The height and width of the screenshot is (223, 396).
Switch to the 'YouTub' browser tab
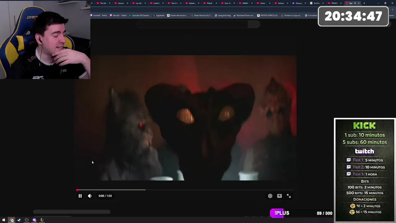[x=316, y=3]
